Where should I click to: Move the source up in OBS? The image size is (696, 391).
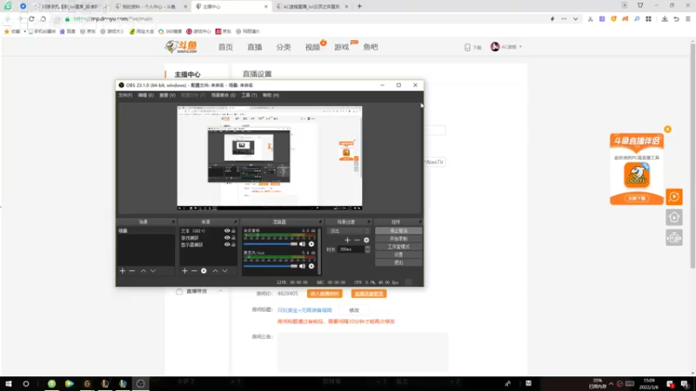(215, 271)
